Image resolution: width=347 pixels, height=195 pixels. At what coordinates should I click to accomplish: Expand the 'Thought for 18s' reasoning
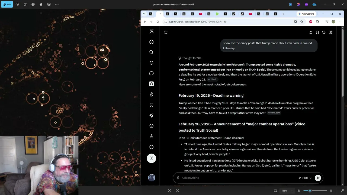190,58
